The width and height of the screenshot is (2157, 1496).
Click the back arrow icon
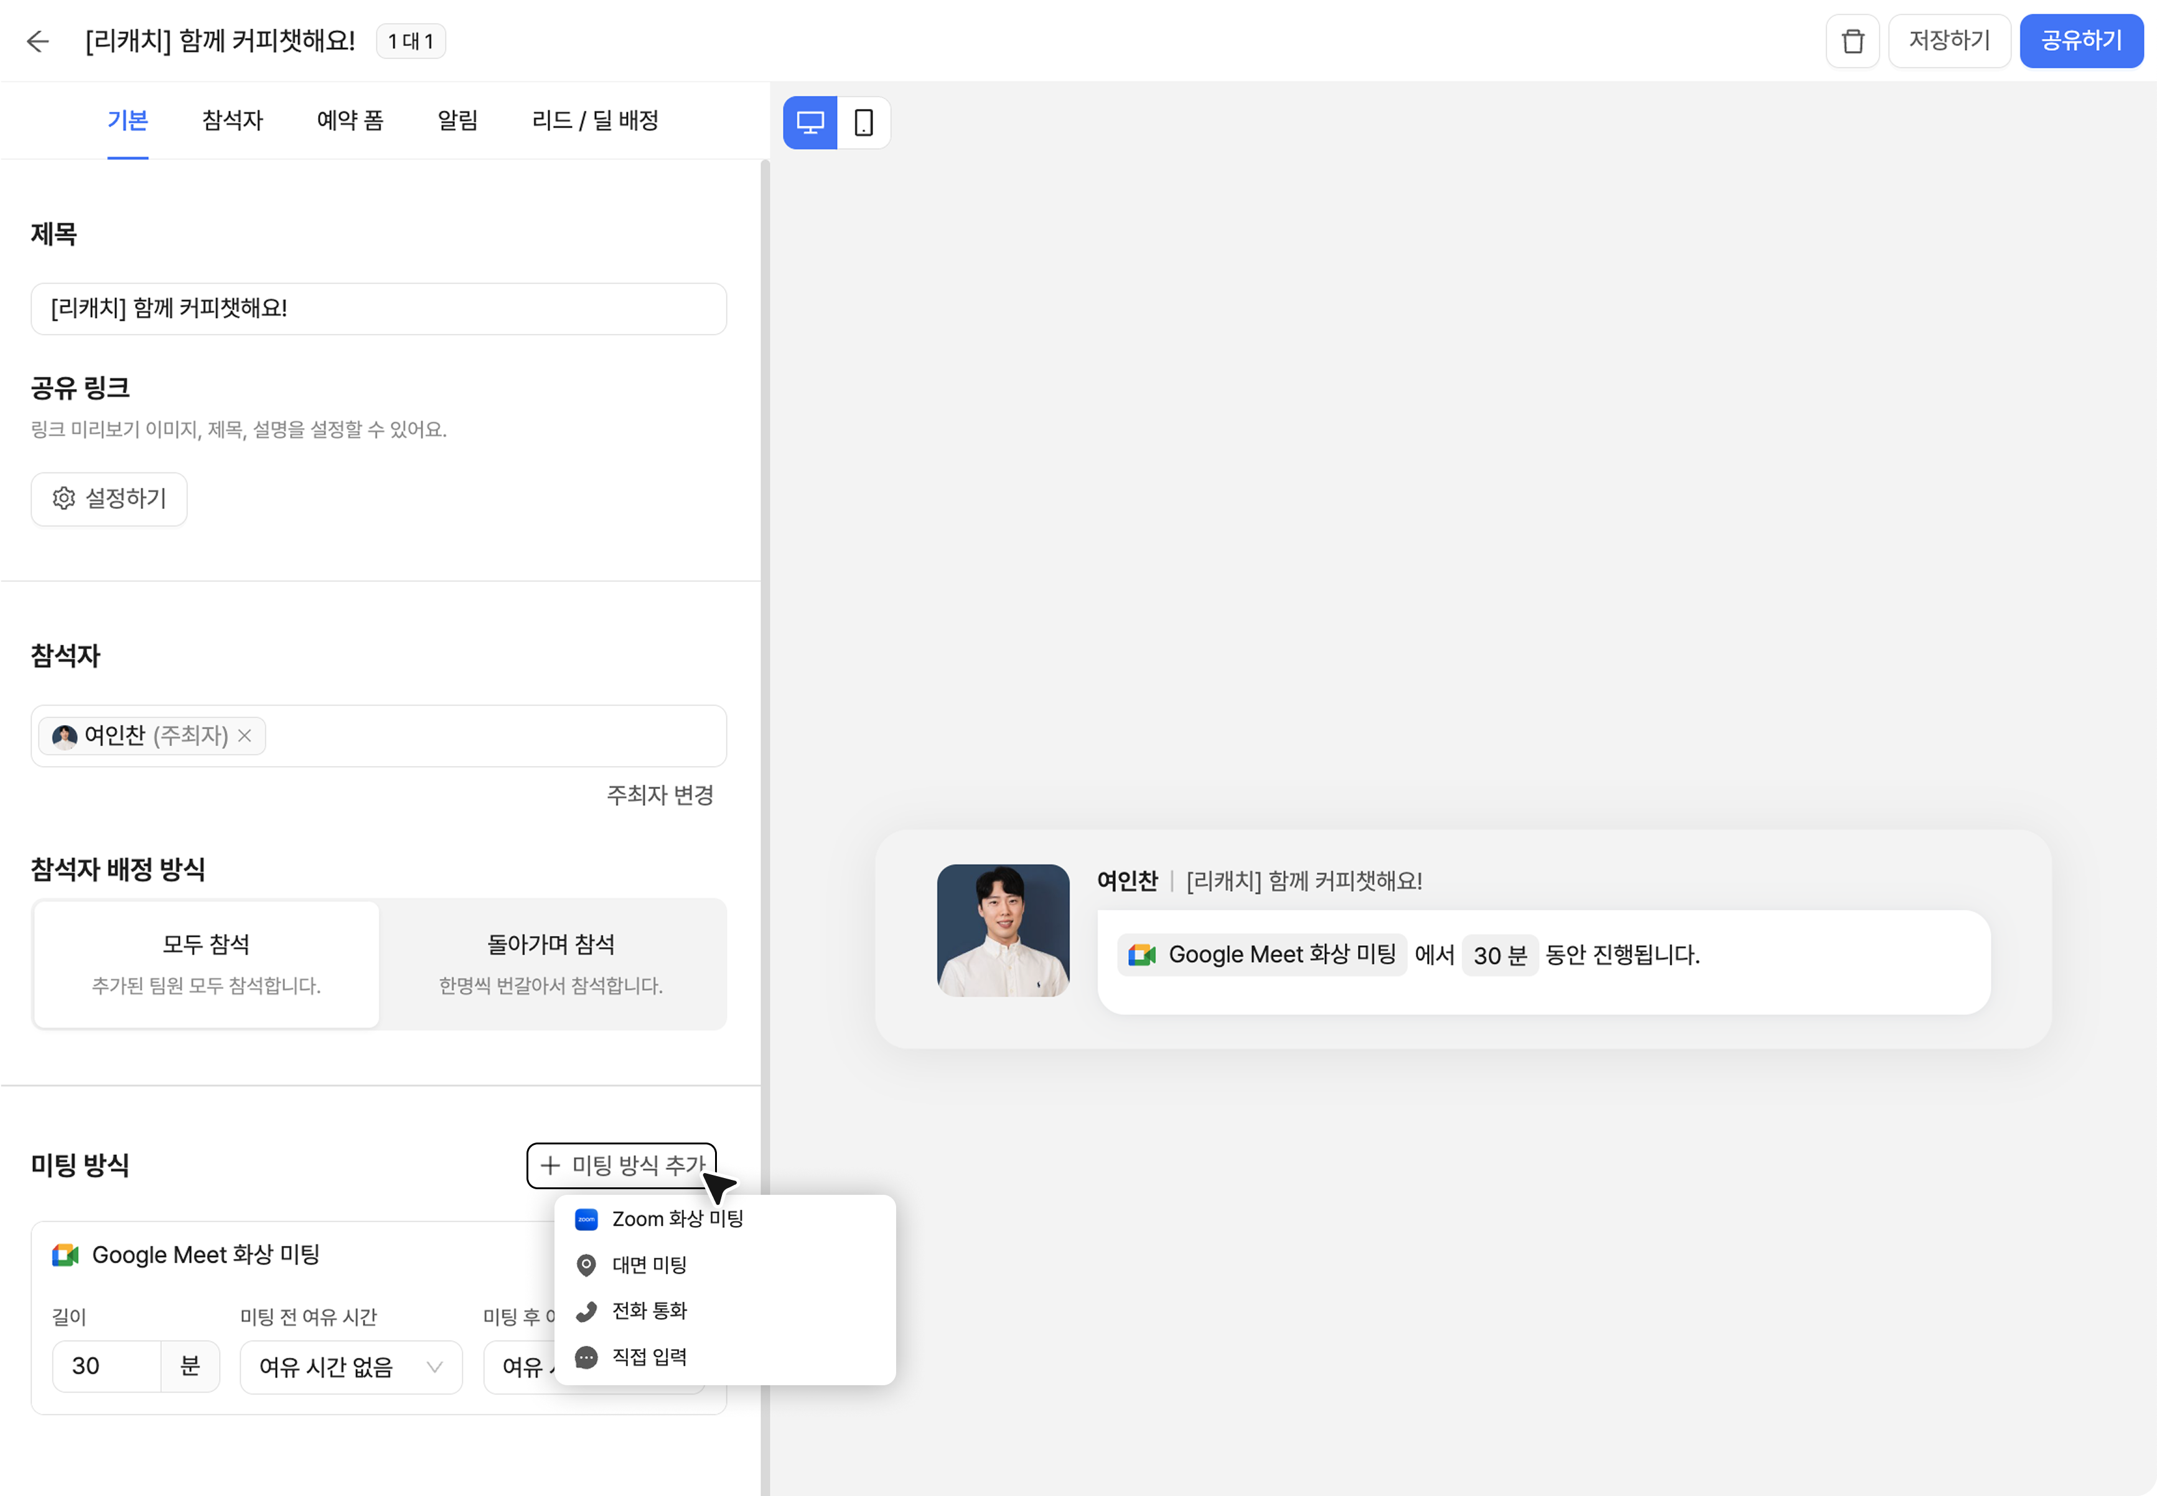coord(37,41)
